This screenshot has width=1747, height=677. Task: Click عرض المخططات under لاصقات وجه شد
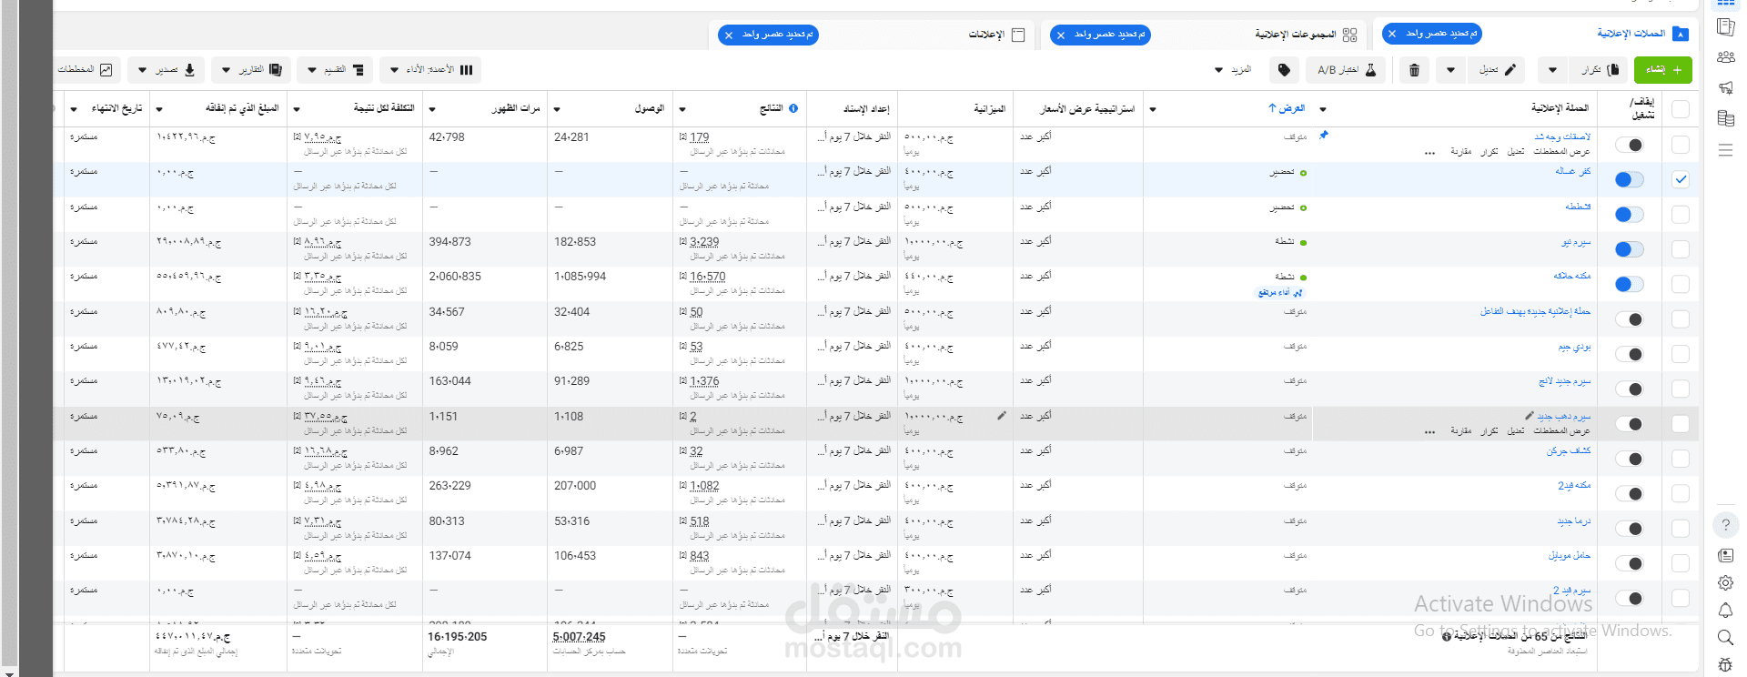(1561, 152)
